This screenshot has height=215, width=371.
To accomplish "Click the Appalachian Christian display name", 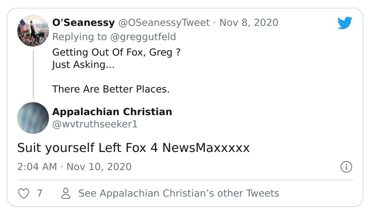I will point(112,112).
